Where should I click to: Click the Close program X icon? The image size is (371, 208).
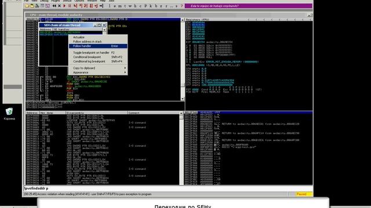pyautogui.click(x=59, y=6)
